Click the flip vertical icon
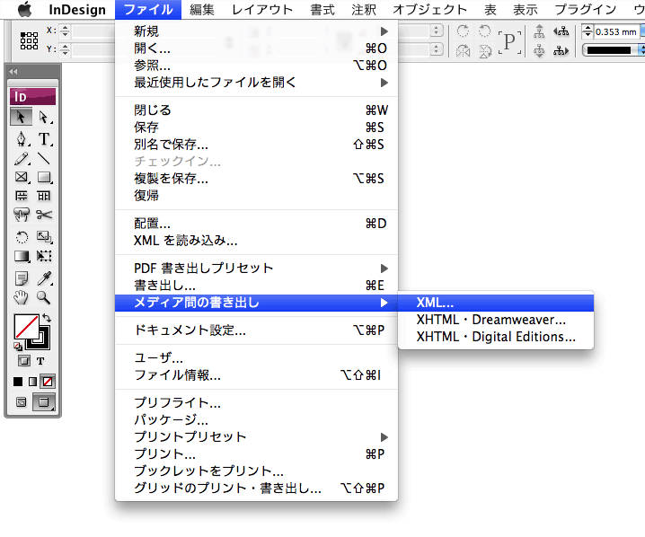This screenshot has width=645, height=537. (485, 51)
